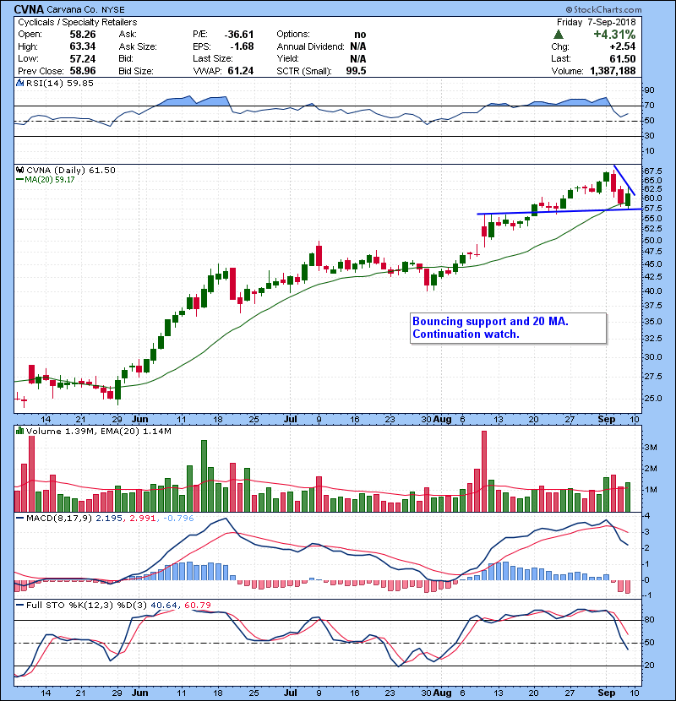Click the Carvana Co. NYSE company name
The width and height of the screenshot is (676, 701).
coord(85,9)
